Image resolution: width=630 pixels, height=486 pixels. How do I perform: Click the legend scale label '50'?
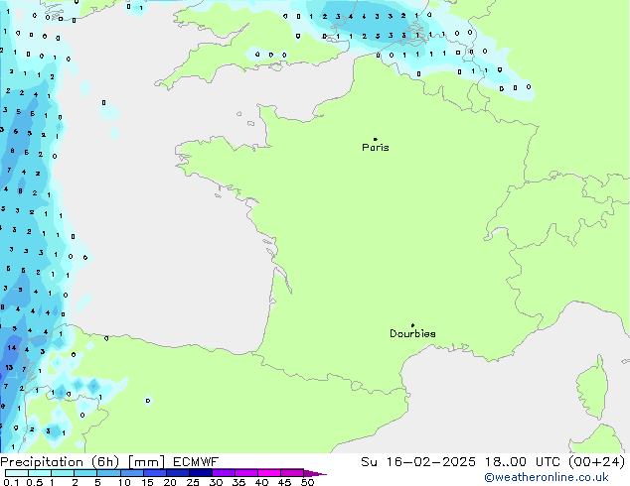[307, 482]
